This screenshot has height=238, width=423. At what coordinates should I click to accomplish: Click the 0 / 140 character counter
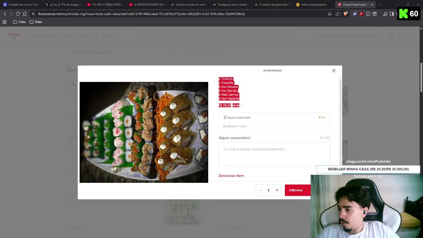325,138
